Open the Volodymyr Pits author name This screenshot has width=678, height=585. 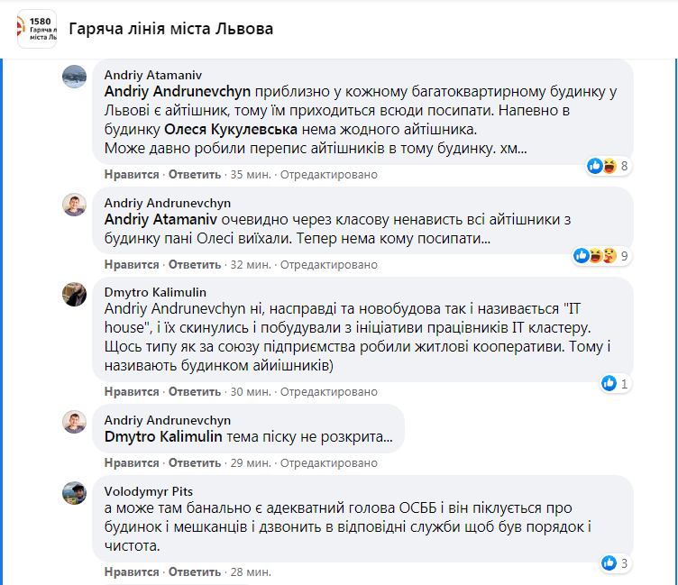click(x=149, y=491)
